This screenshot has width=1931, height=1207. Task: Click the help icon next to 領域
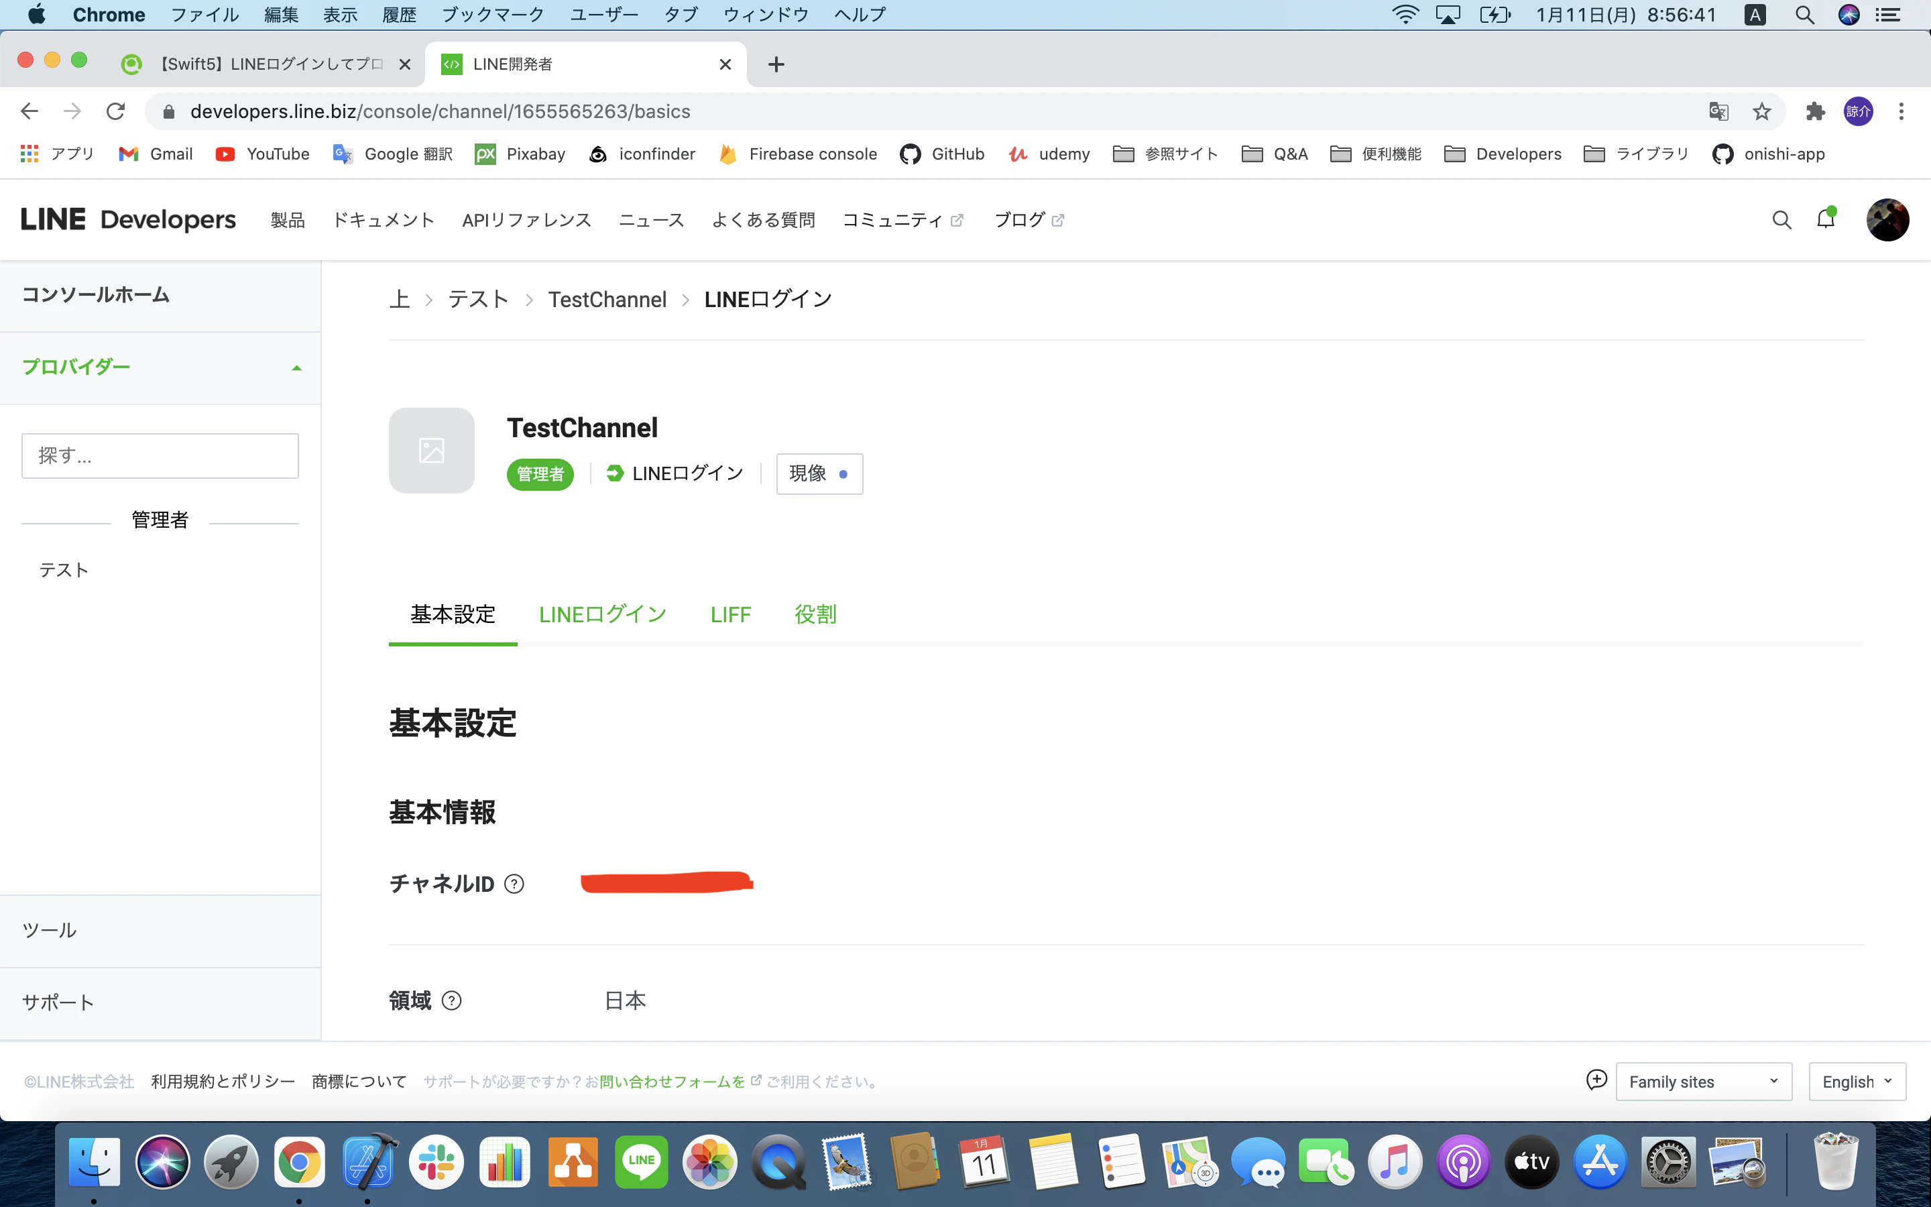click(452, 1000)
